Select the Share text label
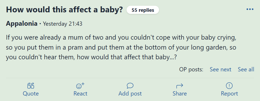The height and width of the screenshot is (101, 260). point(180,94)
